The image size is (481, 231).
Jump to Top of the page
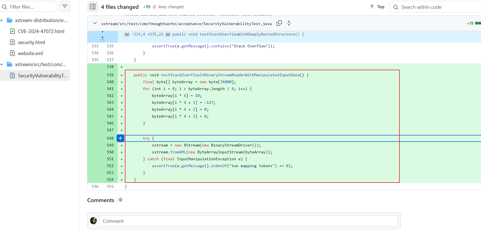pyautogui.click(x=377, y=7)
